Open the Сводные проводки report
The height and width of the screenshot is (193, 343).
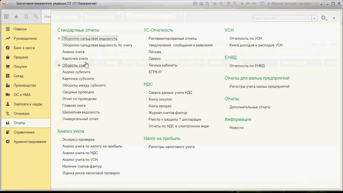[78, 92]
